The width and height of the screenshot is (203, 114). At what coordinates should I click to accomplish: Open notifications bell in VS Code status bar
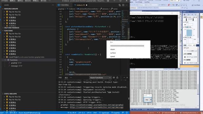tap(127, 113)
